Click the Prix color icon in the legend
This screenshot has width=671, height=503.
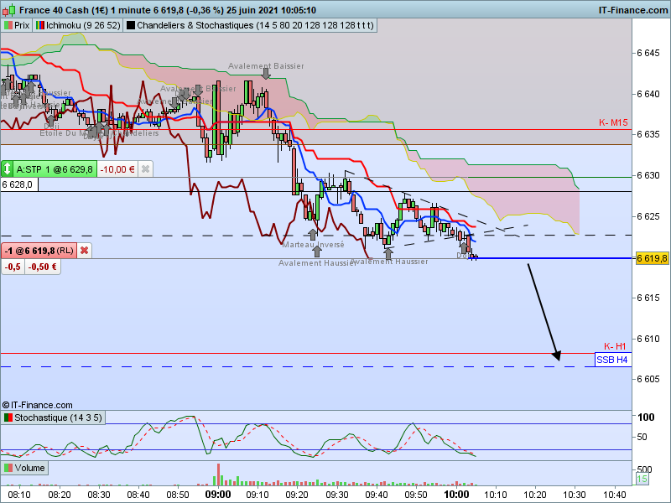click(8, 25)
